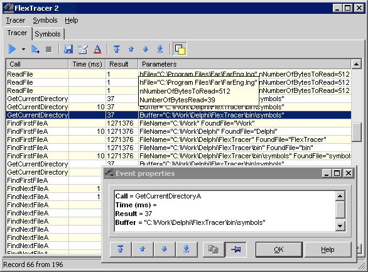Click the Result column header
368x272 pixels.
(122, 64)
